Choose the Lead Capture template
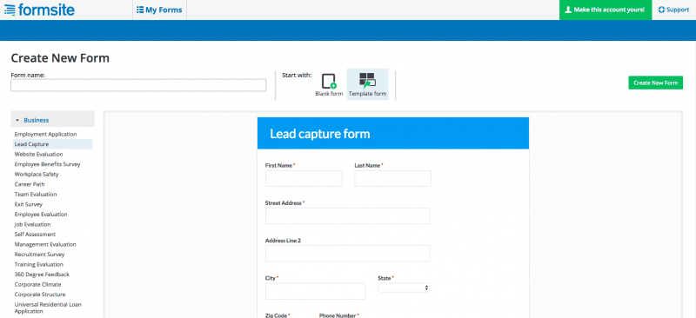 pyautogui.click(x=53, y=144)
